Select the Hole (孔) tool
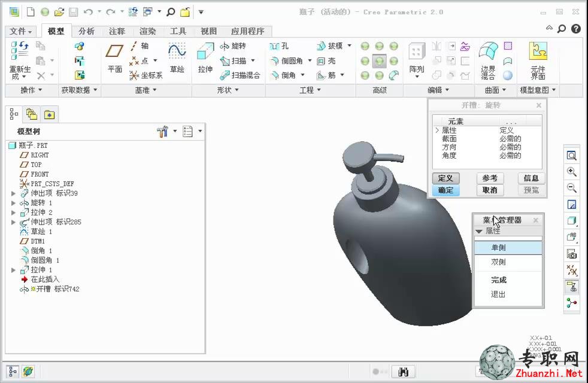The image size is (588, 383). click(280, 46)
